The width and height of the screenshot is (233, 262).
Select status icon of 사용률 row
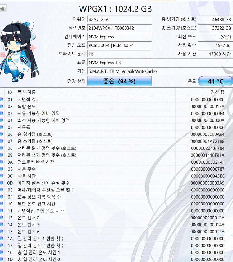pos(2,127)
